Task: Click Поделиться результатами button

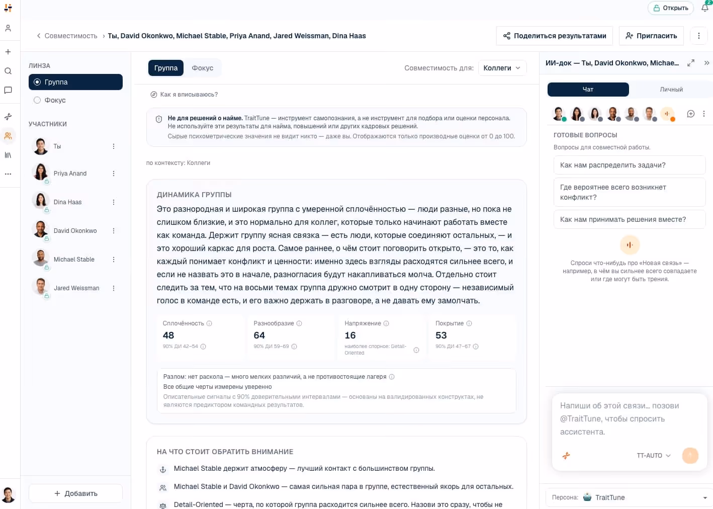Action: pos(555,36)
